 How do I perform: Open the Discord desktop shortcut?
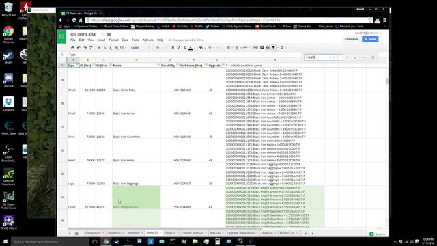(x=8, y=81)
